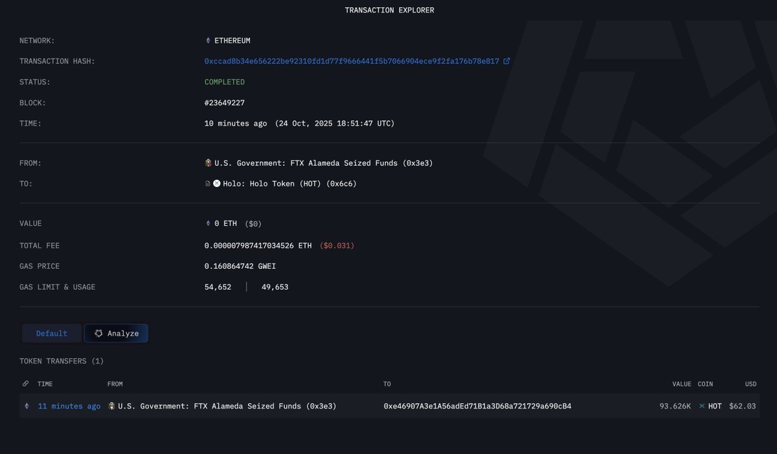The width and height of the screenshot is (777, 454).
Task: Click the ETHEREUM network name
Action: (x=232, y=41)
